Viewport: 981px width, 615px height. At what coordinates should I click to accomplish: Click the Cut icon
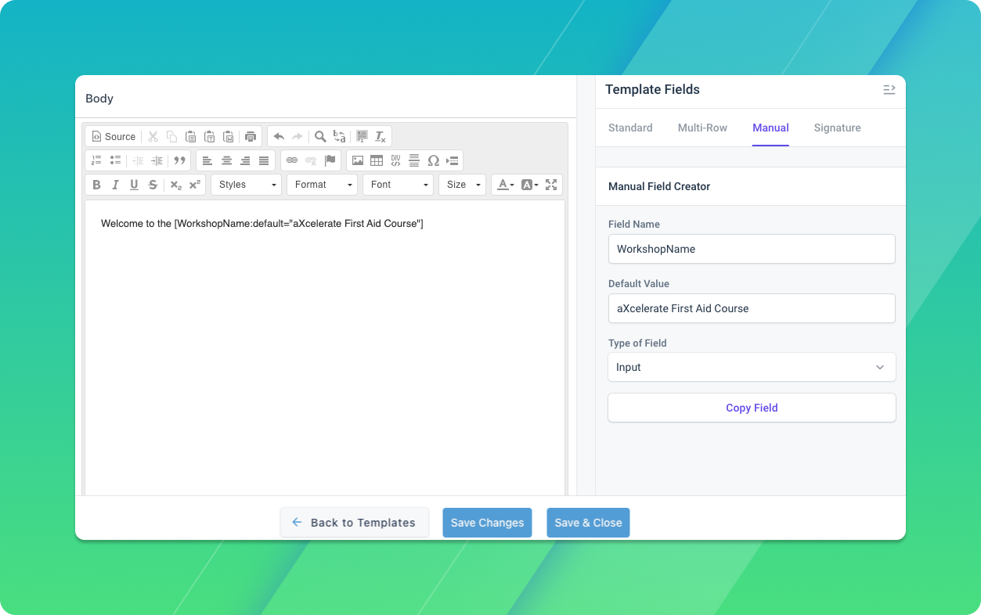[x=153, y=136]
